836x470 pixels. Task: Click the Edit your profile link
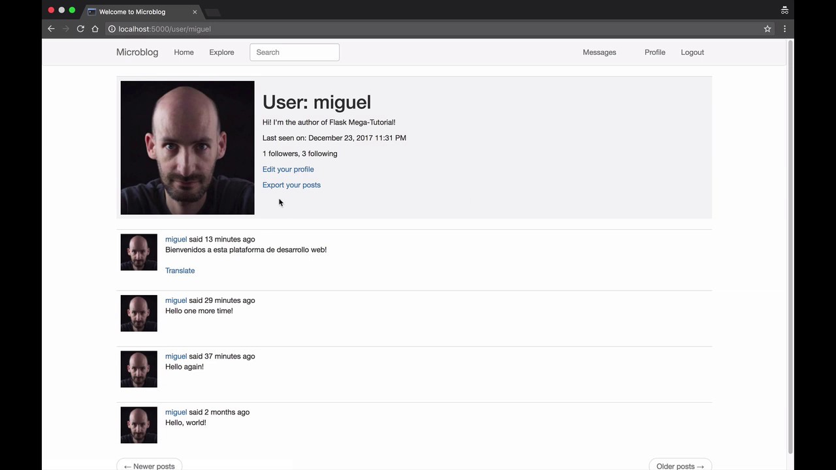(288, 169)
